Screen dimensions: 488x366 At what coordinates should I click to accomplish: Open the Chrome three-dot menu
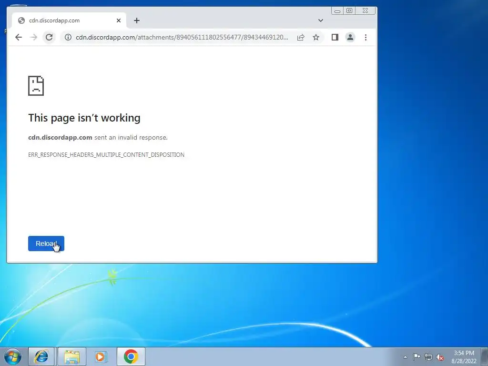tap(366, 37)
